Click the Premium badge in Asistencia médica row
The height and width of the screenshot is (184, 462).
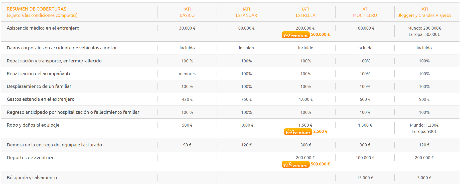pos(295,35)
